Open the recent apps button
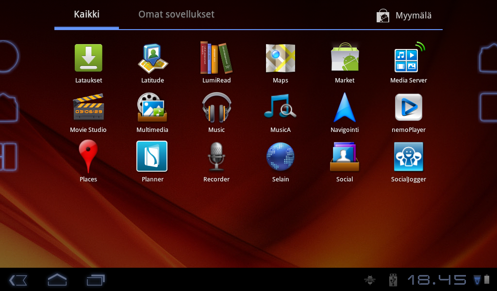497x291 pixels. (x=96, y=280)
